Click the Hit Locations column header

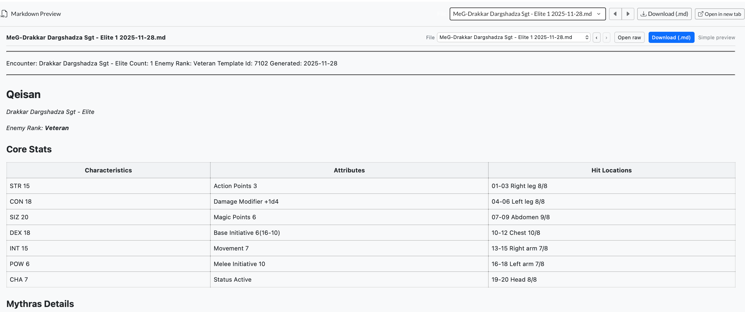tap(611, 170)
